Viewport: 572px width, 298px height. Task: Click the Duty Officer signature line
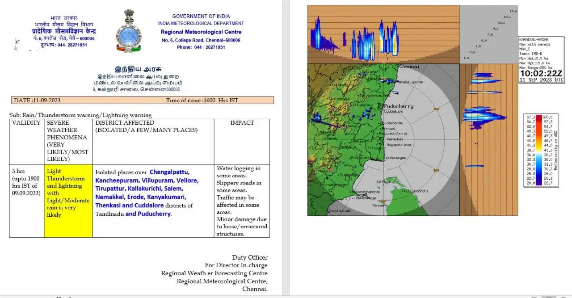click(249, 257)
